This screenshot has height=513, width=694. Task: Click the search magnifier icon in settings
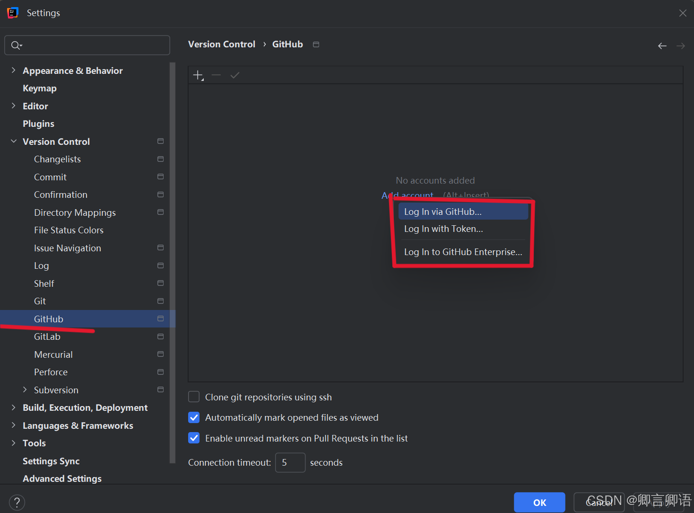pos(16,45)
